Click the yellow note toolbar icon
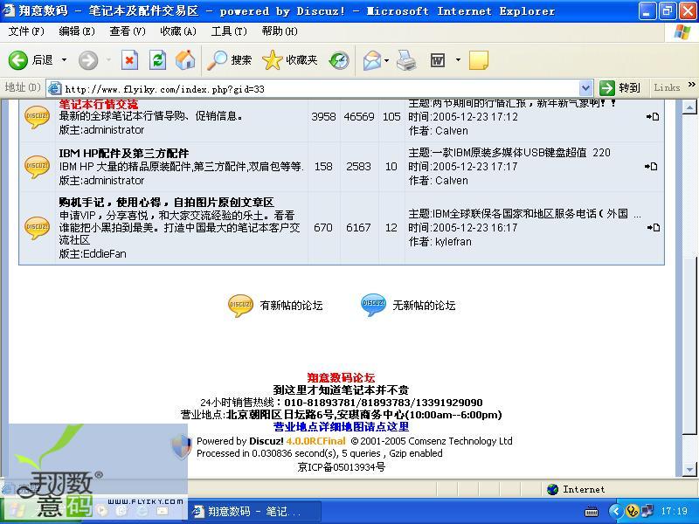The image size is (699, 524). (x=479, y=60)
